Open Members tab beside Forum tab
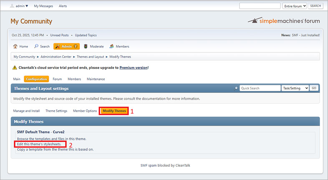 tap(74, 79)
